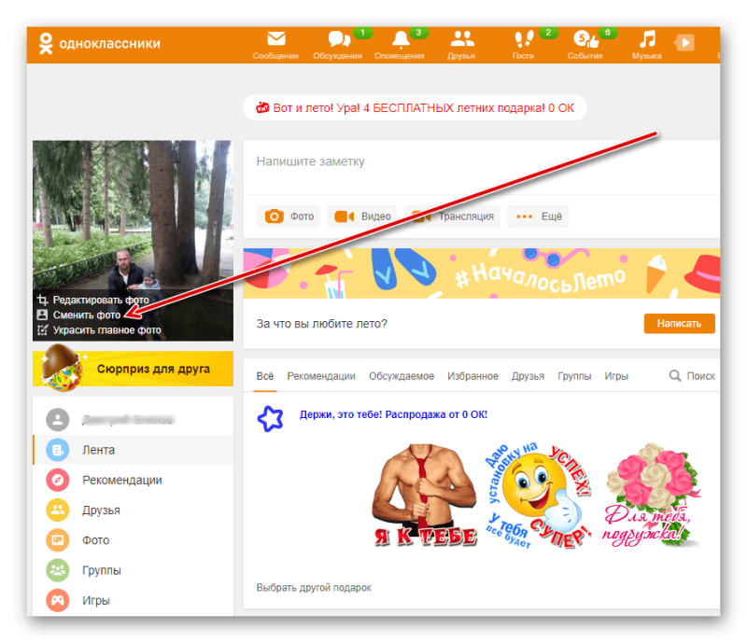The height and width of the screenshot is (643, 747).
Task: Click the За что вы любите лето? prompt
Action: click(x=321, y=324)
